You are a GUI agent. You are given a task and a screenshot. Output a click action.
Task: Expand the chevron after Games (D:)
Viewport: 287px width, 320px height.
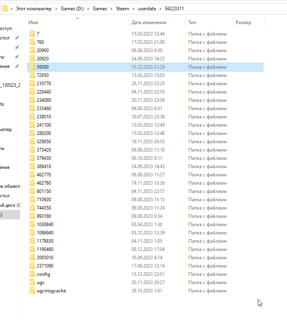coord(88,9)
